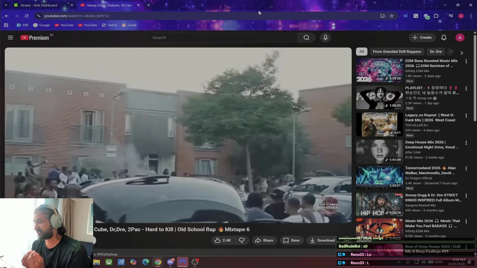Select the All filter chip

[361, 52]
